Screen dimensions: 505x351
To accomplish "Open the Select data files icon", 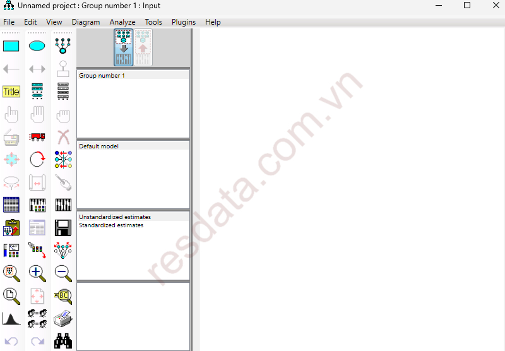I will tap(11, 205).
